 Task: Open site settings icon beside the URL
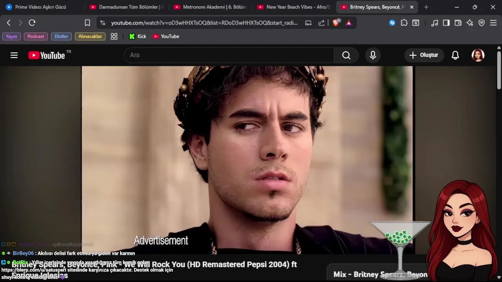[103, 23]
